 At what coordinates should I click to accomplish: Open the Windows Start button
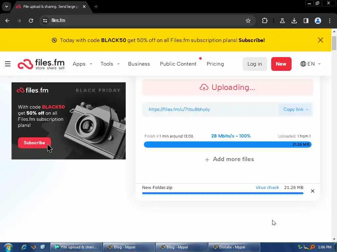point(8,247)
